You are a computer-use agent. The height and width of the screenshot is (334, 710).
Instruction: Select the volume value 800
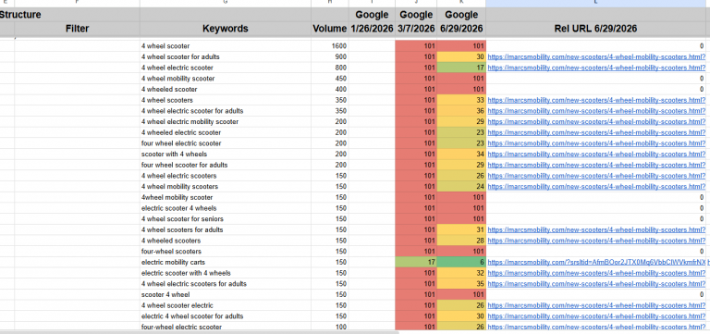click(330, 68)
